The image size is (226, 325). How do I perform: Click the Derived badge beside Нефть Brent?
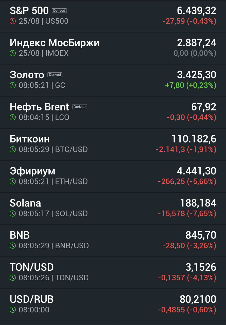pos(80,107)
